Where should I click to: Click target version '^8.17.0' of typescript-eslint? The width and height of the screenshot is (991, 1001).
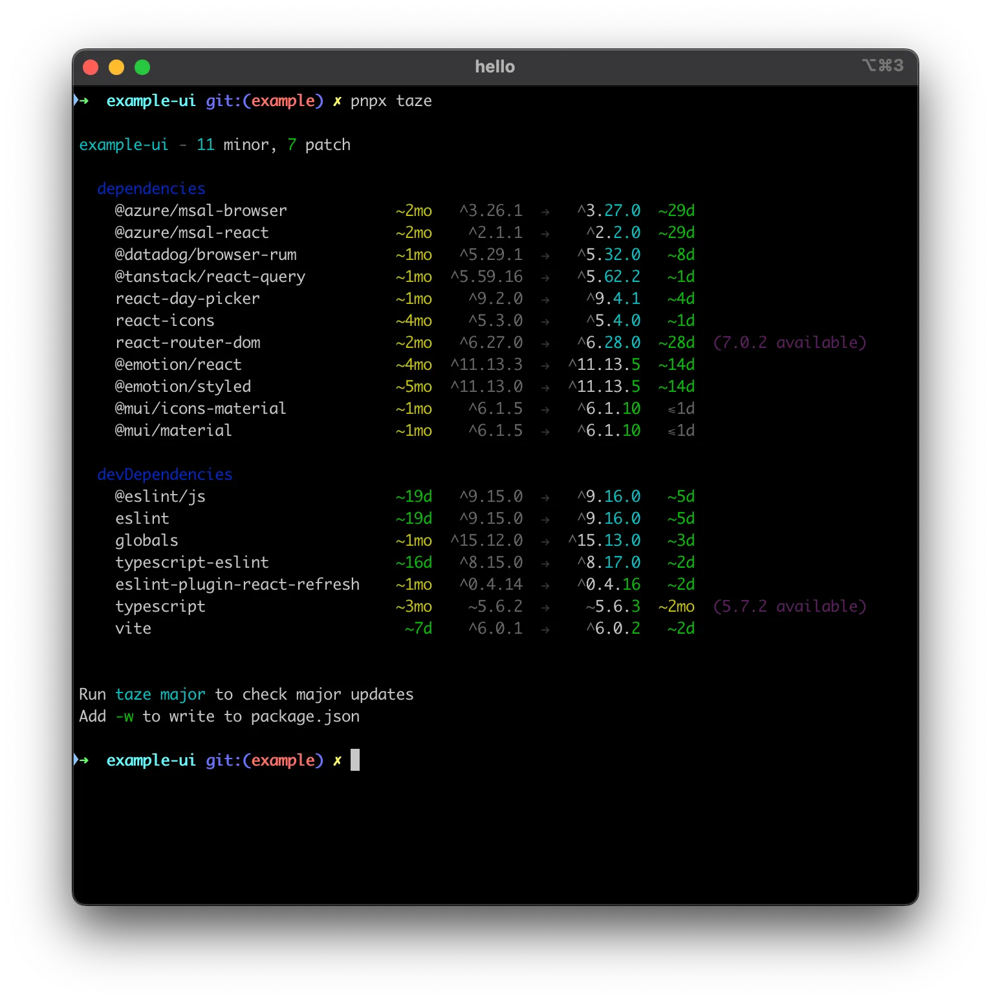[x=609, y=563]
